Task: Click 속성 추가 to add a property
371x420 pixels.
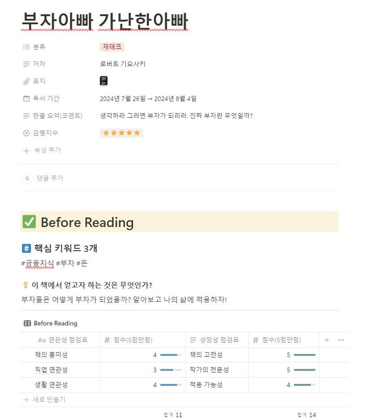Action: [x=42, y=150]
